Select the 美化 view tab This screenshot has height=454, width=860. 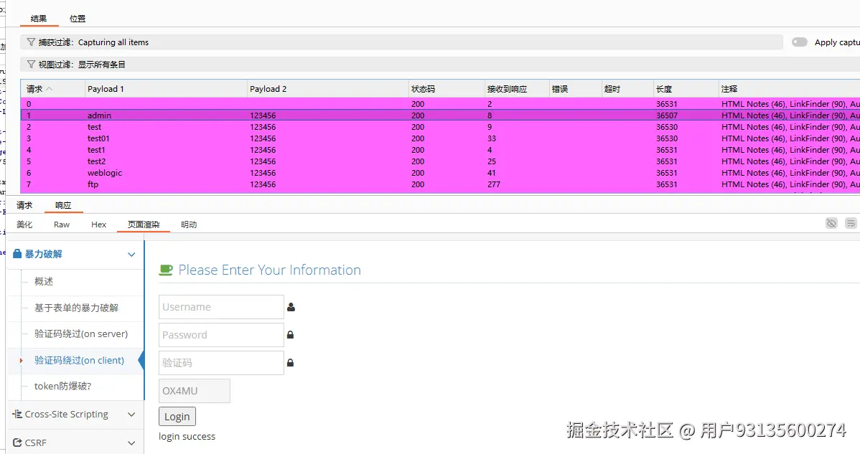coord(24,224)
